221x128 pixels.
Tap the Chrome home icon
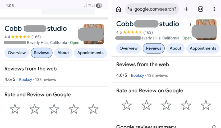point(118,9)
